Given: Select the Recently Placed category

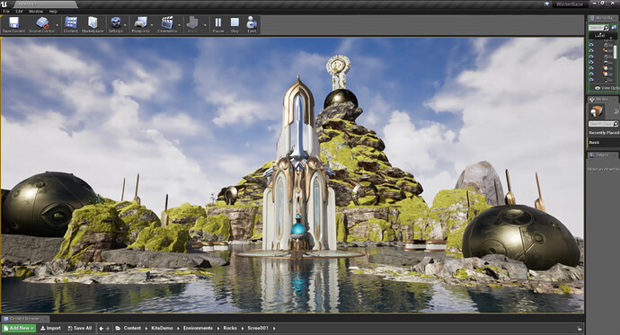Looking at the screenshot, I should pos(604,133).
